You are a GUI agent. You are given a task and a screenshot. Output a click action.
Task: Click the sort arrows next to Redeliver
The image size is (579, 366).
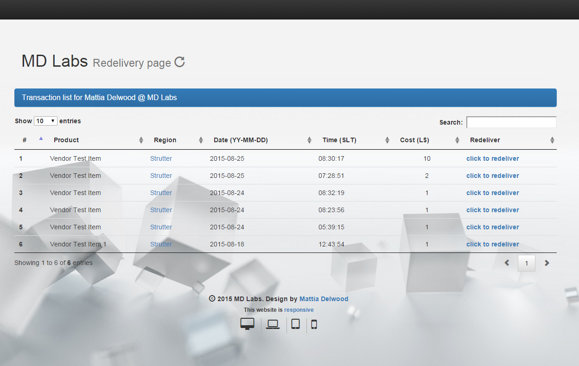pos(552,139)
